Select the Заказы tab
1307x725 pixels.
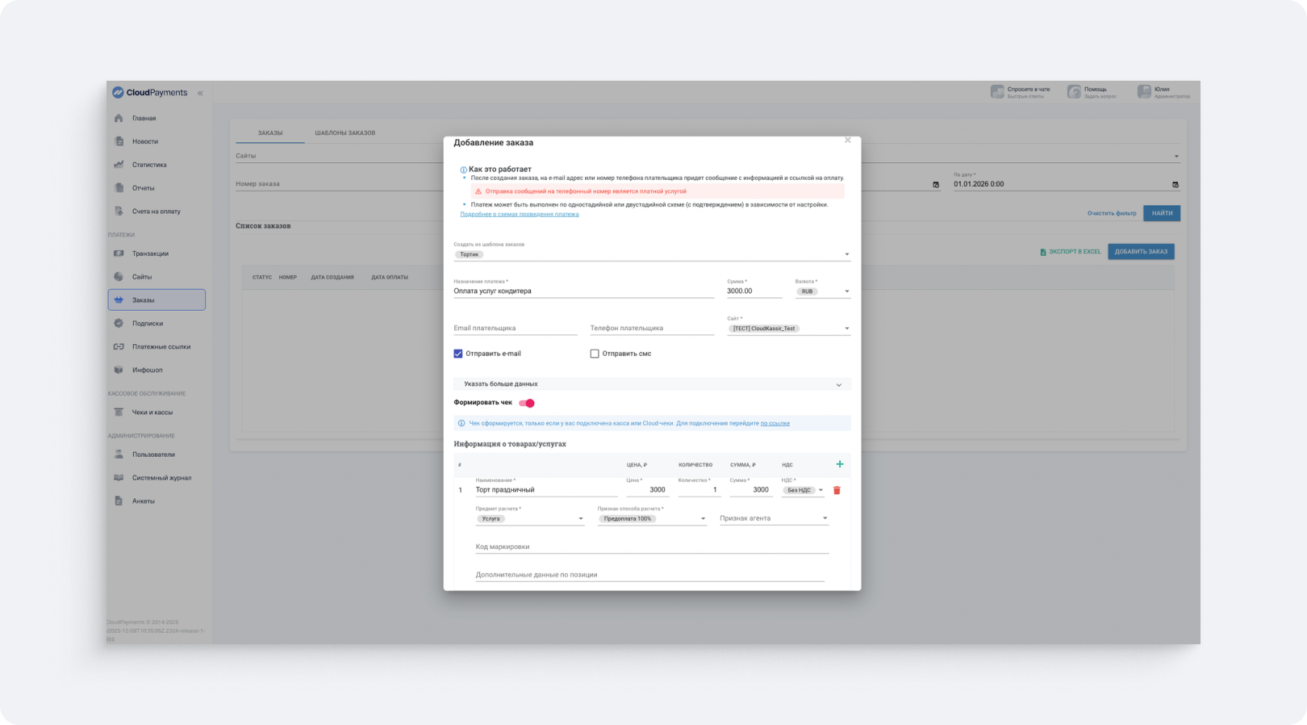click(x=270, y=132)
